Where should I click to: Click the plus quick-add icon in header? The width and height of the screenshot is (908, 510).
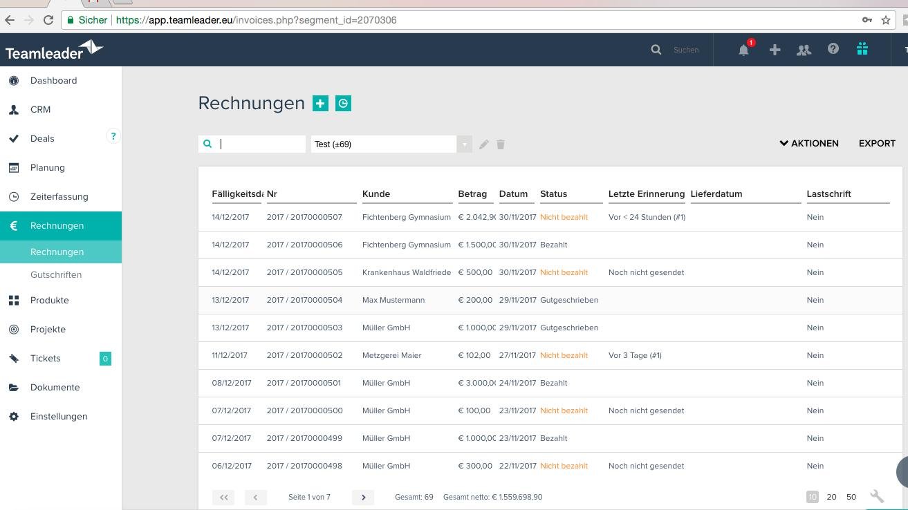tap(775, 50)
